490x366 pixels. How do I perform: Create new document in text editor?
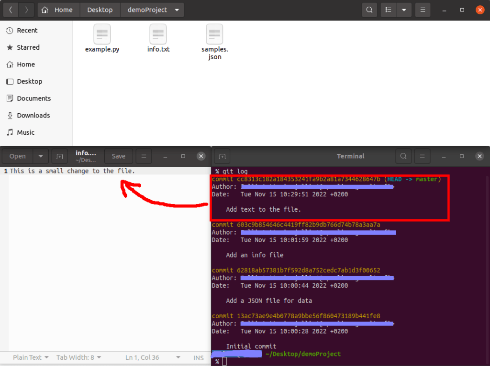point(60,156)
